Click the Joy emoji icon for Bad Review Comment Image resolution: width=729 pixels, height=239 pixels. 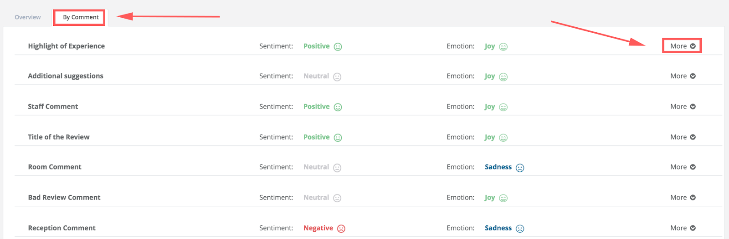(503, 198)
